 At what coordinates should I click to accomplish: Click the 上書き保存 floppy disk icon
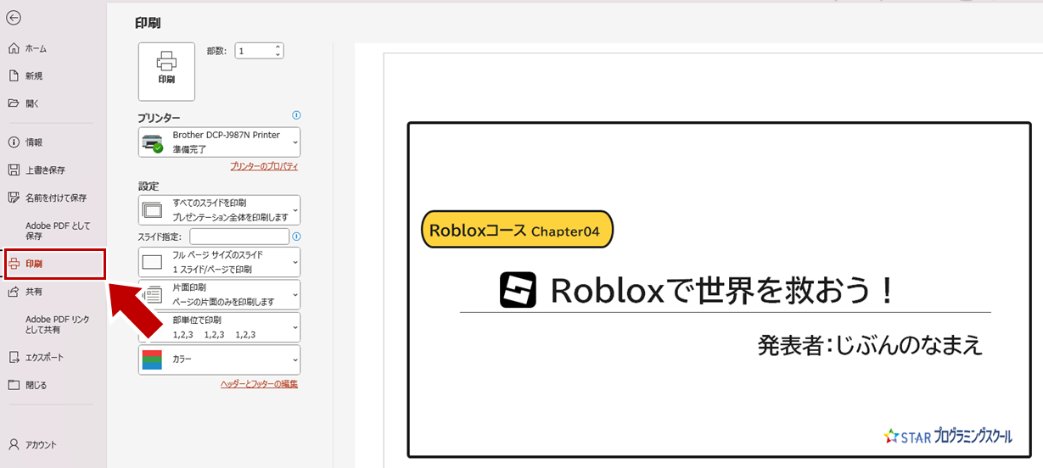coord(14,170)
